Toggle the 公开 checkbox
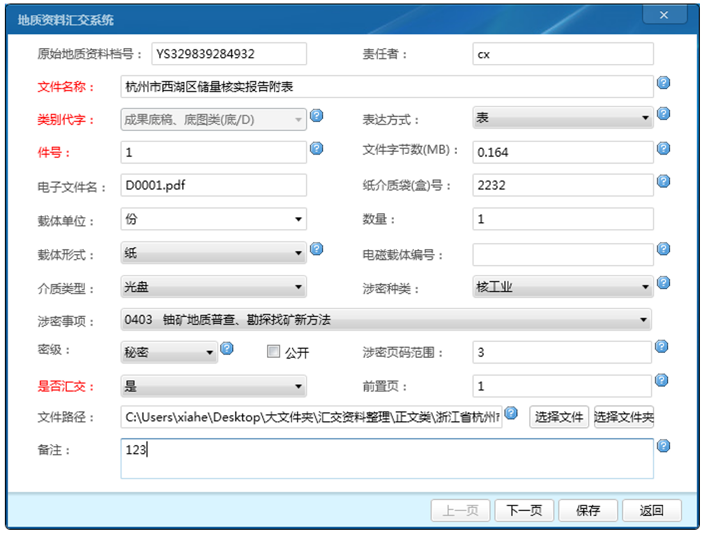The width and height of the screenshot is (702, 534). tap(273, 352)
